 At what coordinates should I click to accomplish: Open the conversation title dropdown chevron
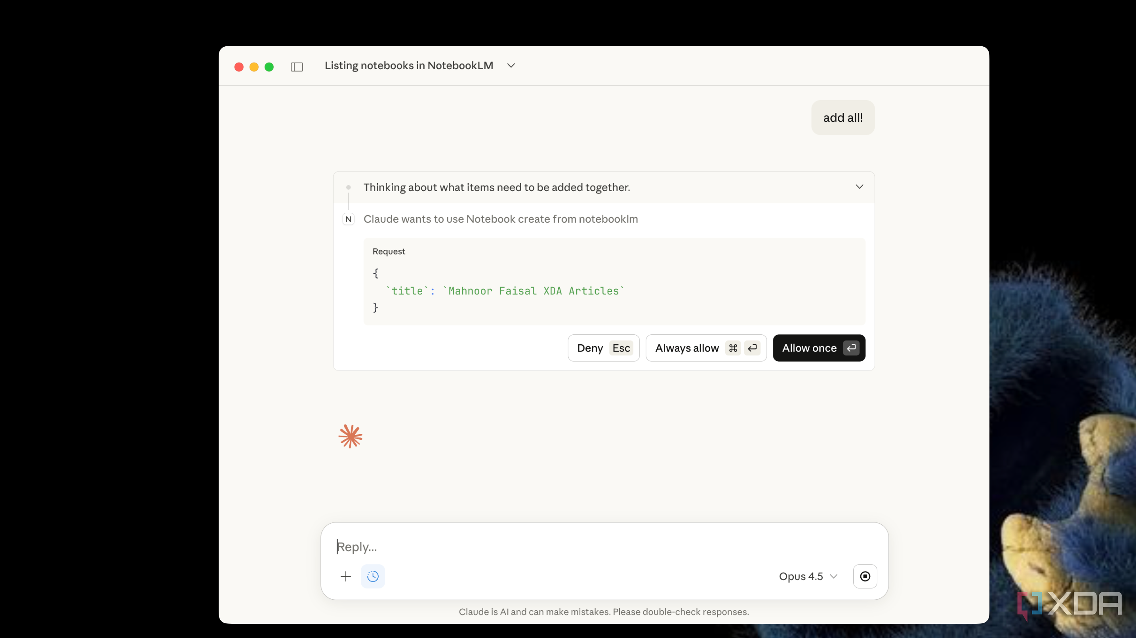pos(511,66)
